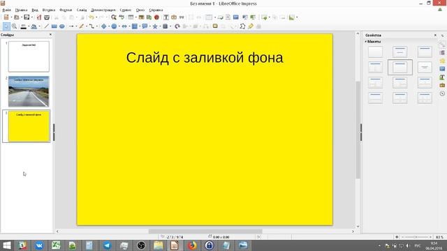447x251 pixels.
Task: Open the line color dropdown arrow
Action: pos(29,26)
